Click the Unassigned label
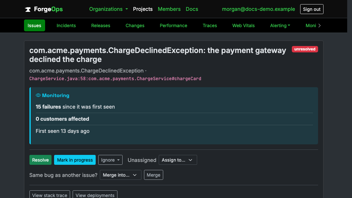This screenshot has width=352, height=198. coord(142,160)
